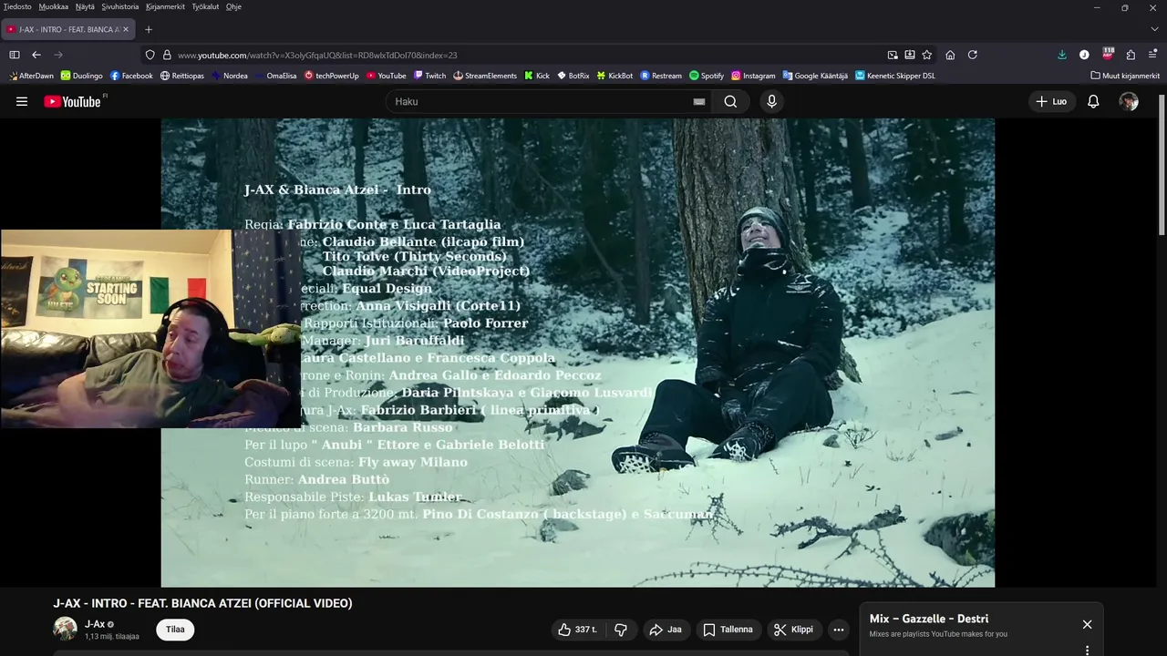
Task: Click the install/save page icon in address bar
Action: click(x=910, y=55)
